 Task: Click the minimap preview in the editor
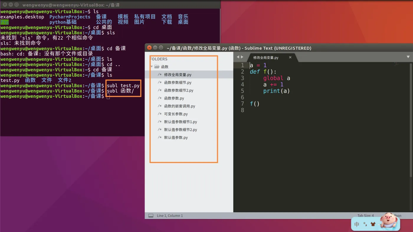(396, 64)
